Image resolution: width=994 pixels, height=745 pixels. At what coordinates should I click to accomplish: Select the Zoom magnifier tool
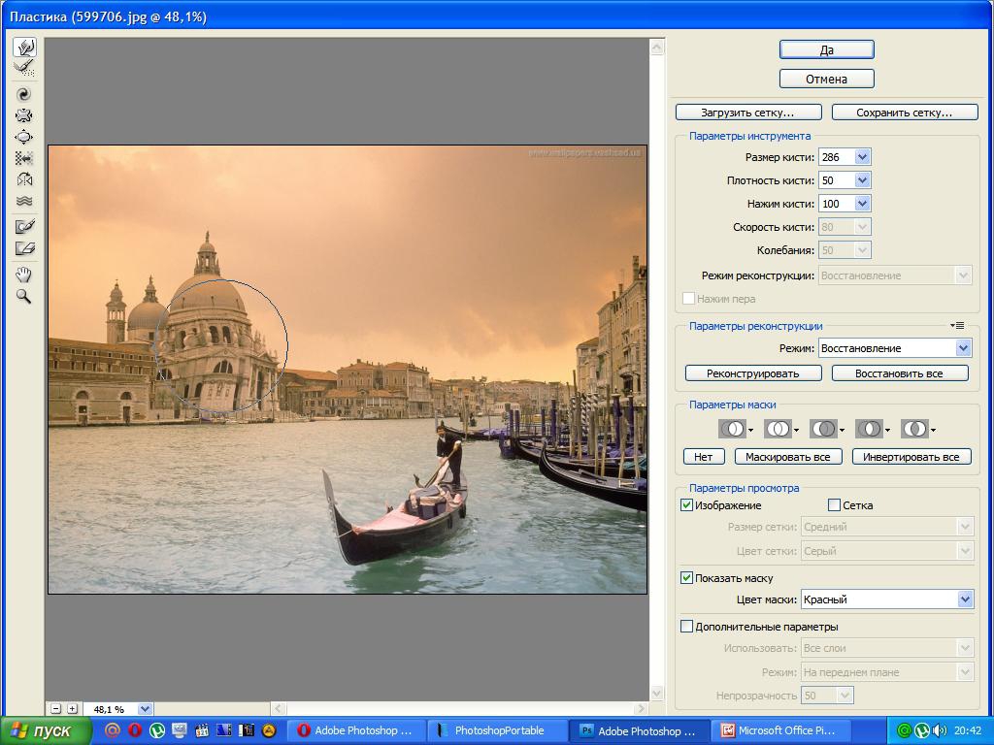point(24,297)
